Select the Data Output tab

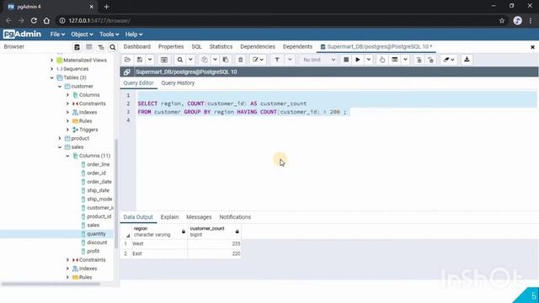click(138, 217)
